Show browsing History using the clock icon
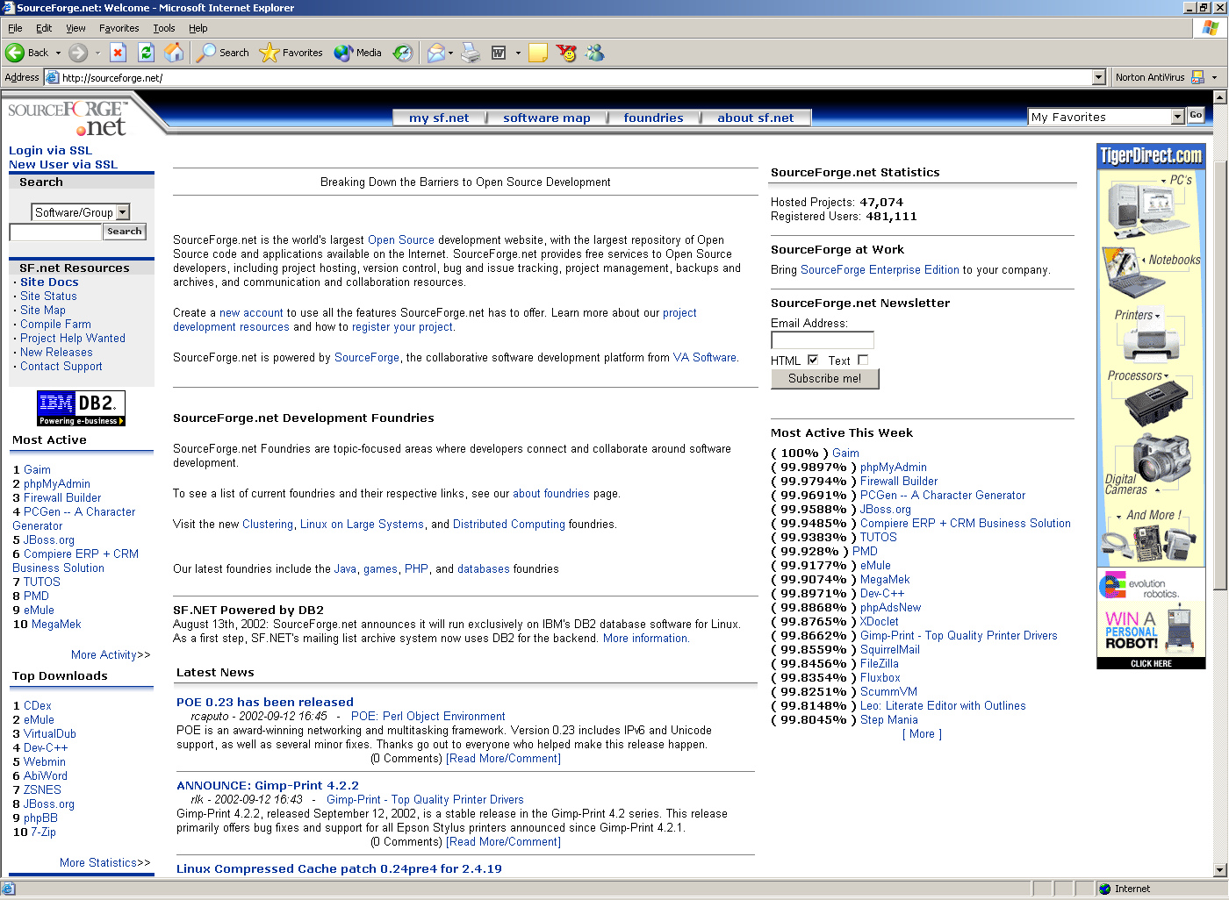The width and height of the screenshot is (1229, 900). [x=403, y=53]
